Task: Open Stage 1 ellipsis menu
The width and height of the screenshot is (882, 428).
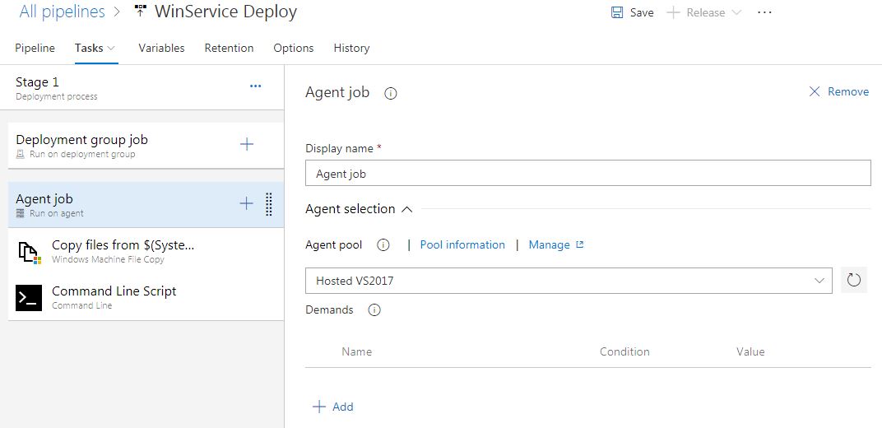Action: (255, 86)
